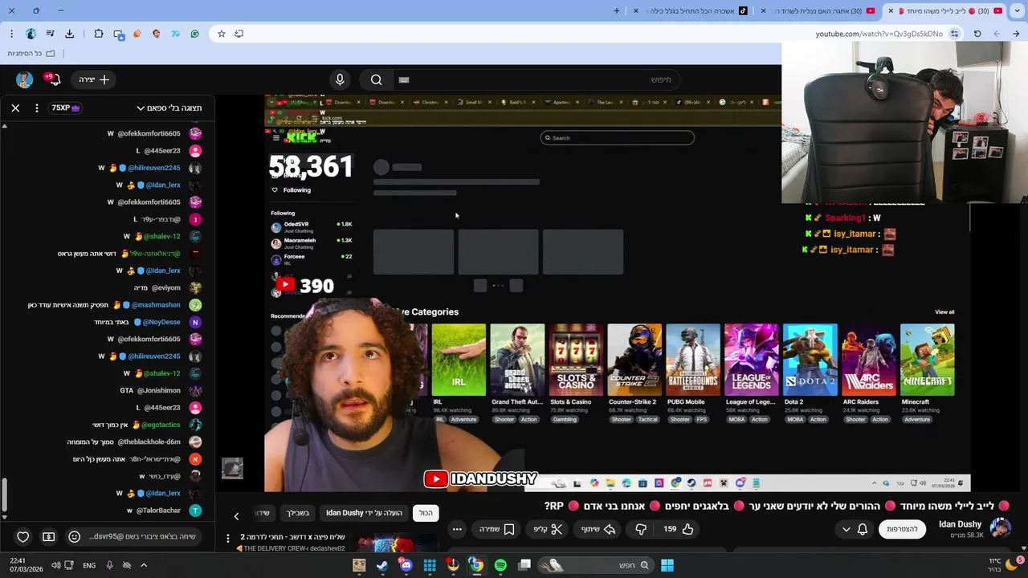Viewport: 1028px width, 578px height.
Task: Open options for recommended 'שליח פיצה' video
Action: [x=227, y=539]
